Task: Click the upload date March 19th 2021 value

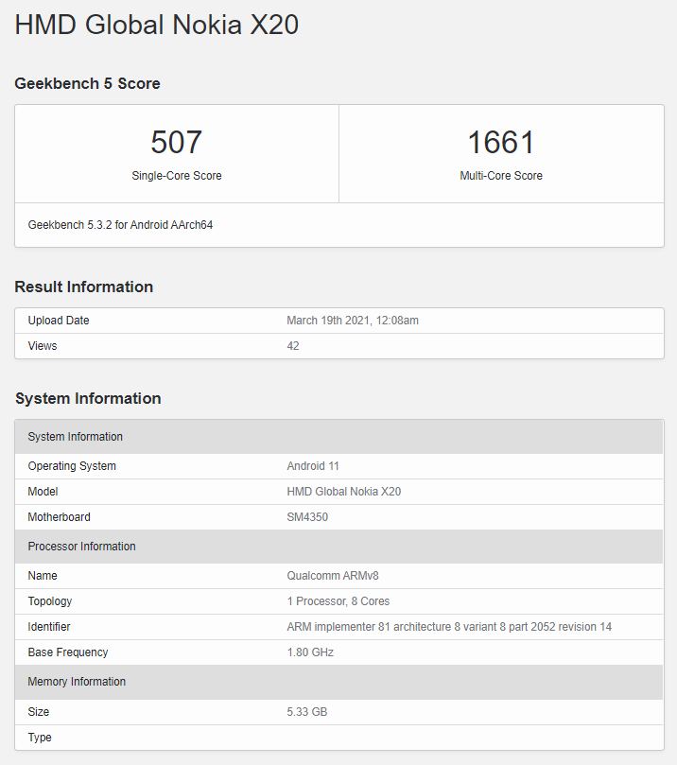Action: click(x=352, y=321)
